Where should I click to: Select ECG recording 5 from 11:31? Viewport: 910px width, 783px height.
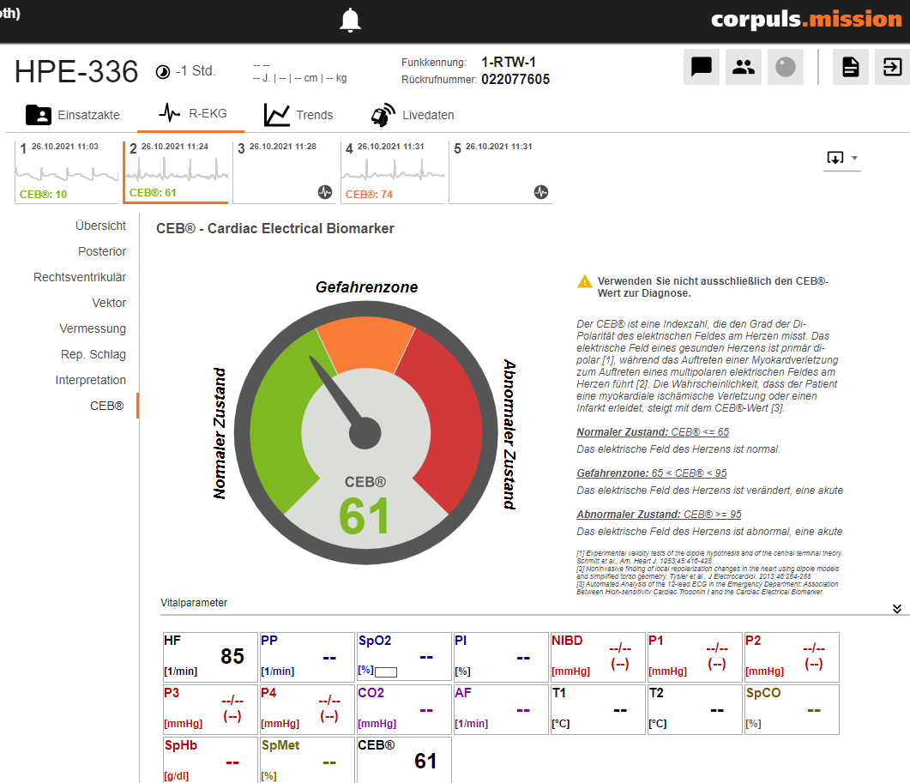pyautogui.click(x=500, y=172)
